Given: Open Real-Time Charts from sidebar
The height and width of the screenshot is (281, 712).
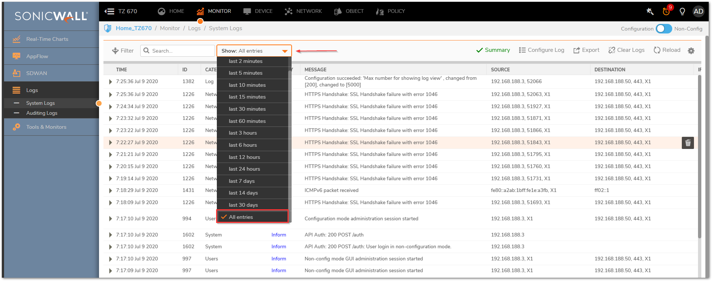Looking at the screenshot, I should (47, 39).
